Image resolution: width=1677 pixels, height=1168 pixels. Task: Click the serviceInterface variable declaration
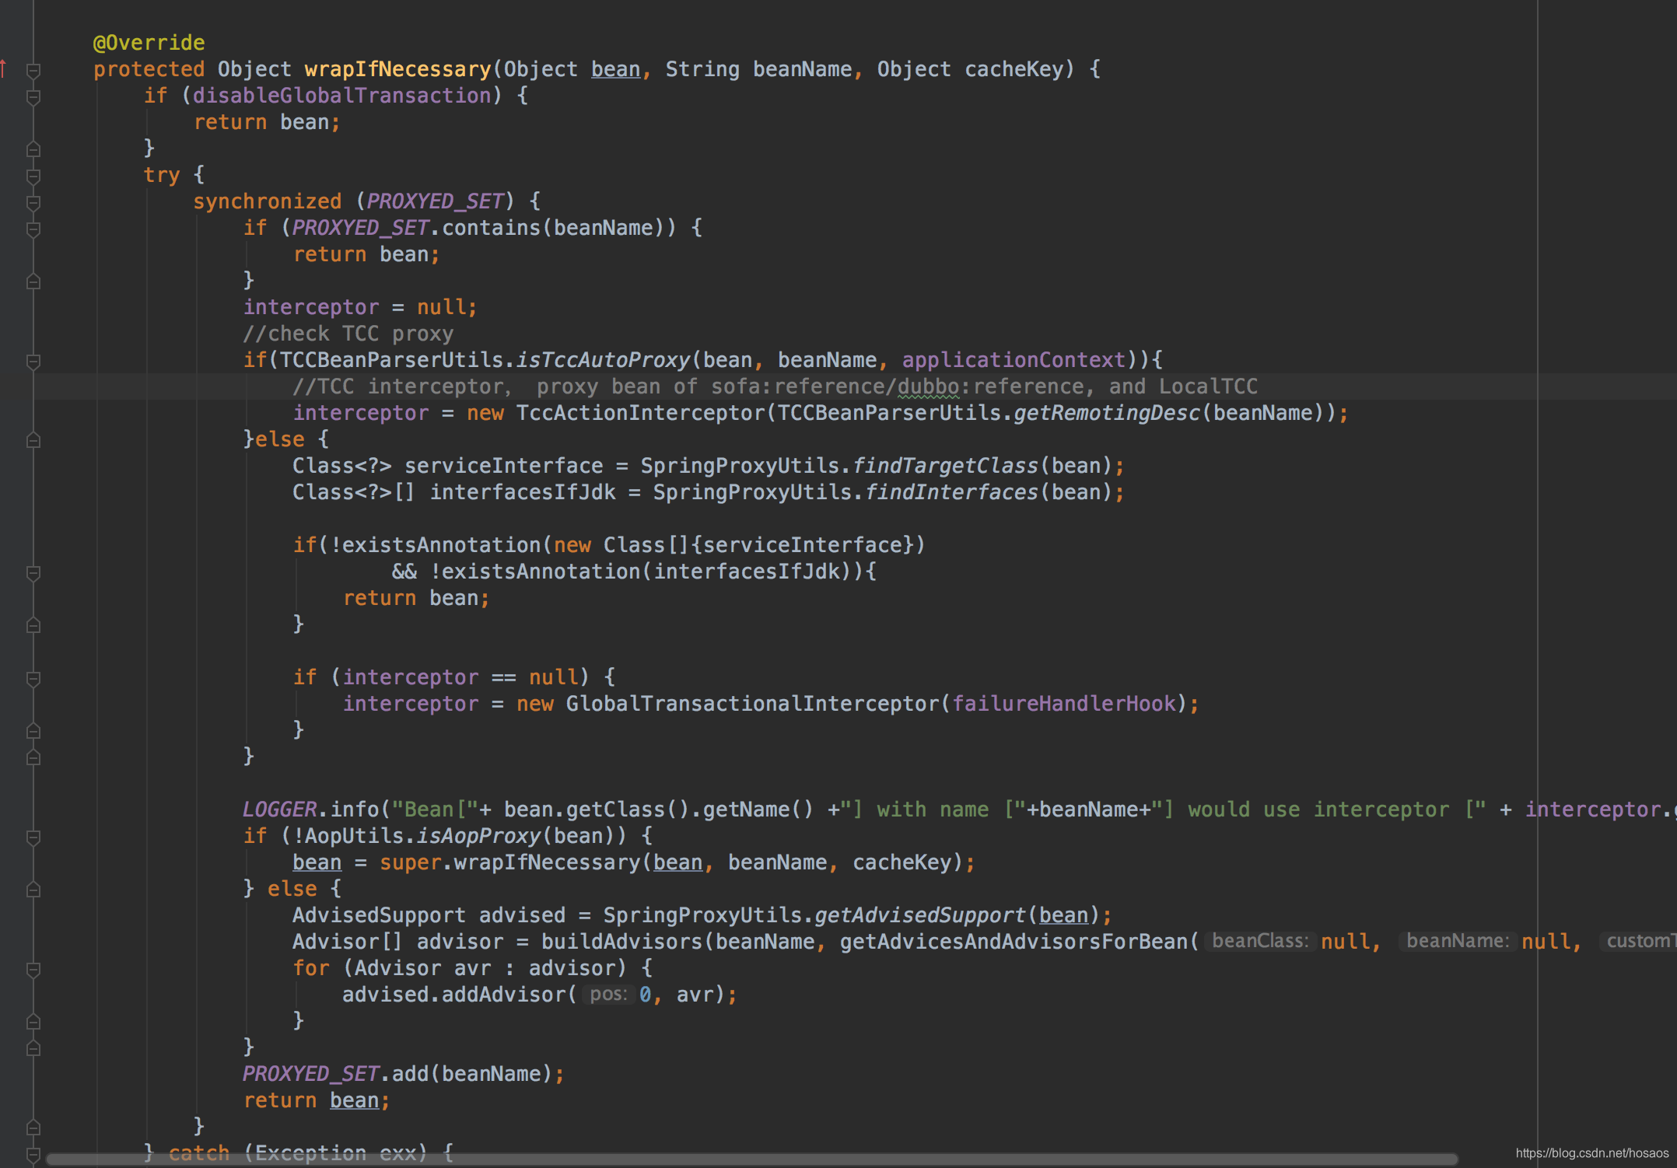(x=503, y=466)
